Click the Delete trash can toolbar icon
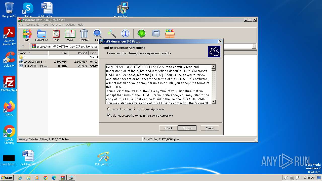Viewport: 322px width, 181px height. tap(84, 35)
